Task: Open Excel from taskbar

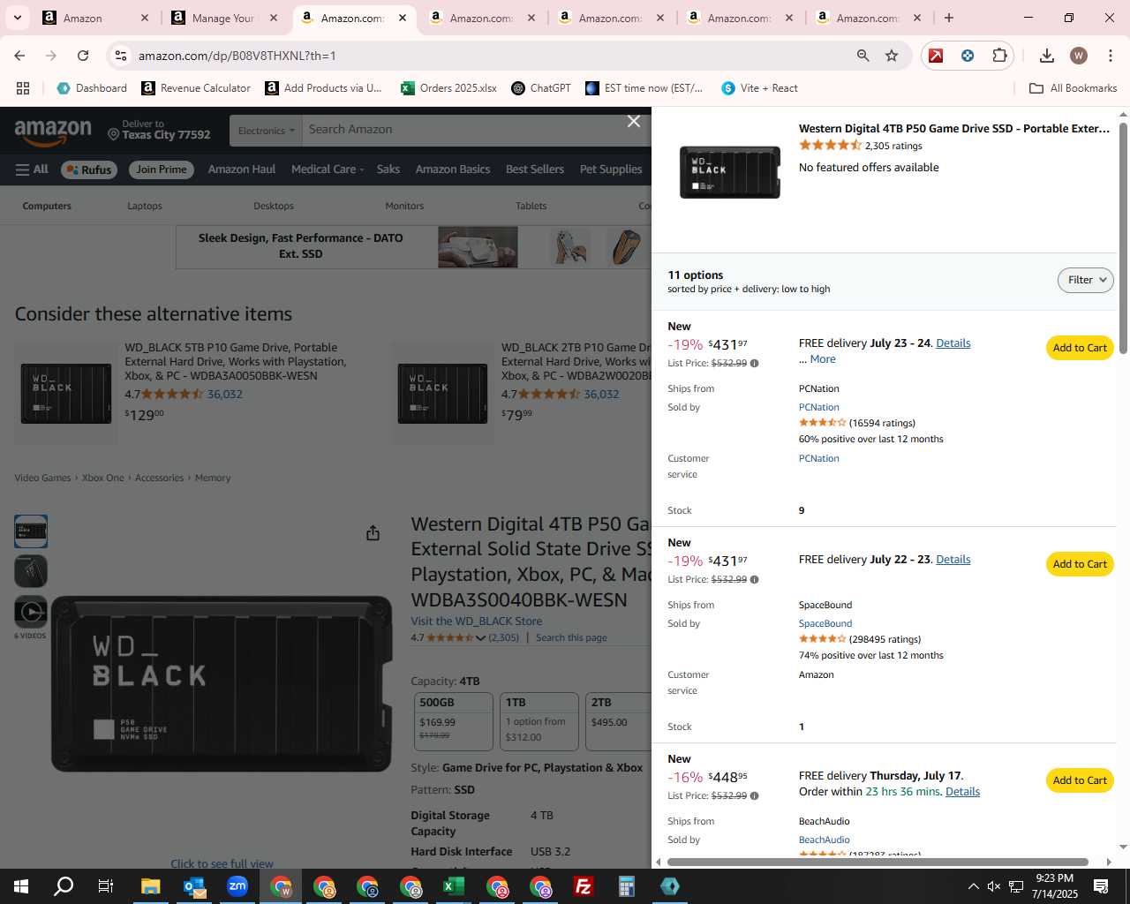Action: [453, 886]
